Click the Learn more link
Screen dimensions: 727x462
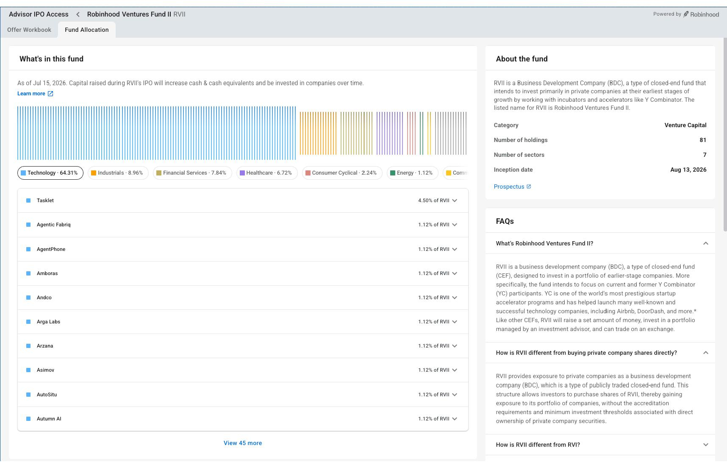(x=31, y=94)
